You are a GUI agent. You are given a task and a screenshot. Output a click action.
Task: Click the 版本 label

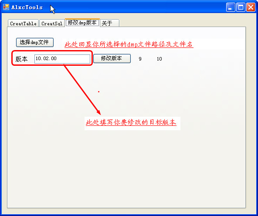[x=21, y=59]
